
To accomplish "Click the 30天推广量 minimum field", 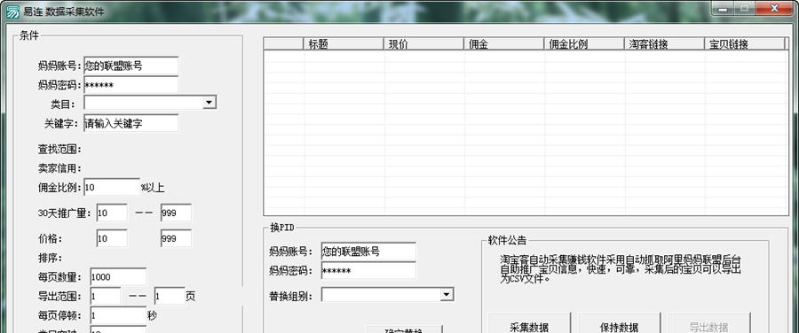I will [x=112, y=213].
